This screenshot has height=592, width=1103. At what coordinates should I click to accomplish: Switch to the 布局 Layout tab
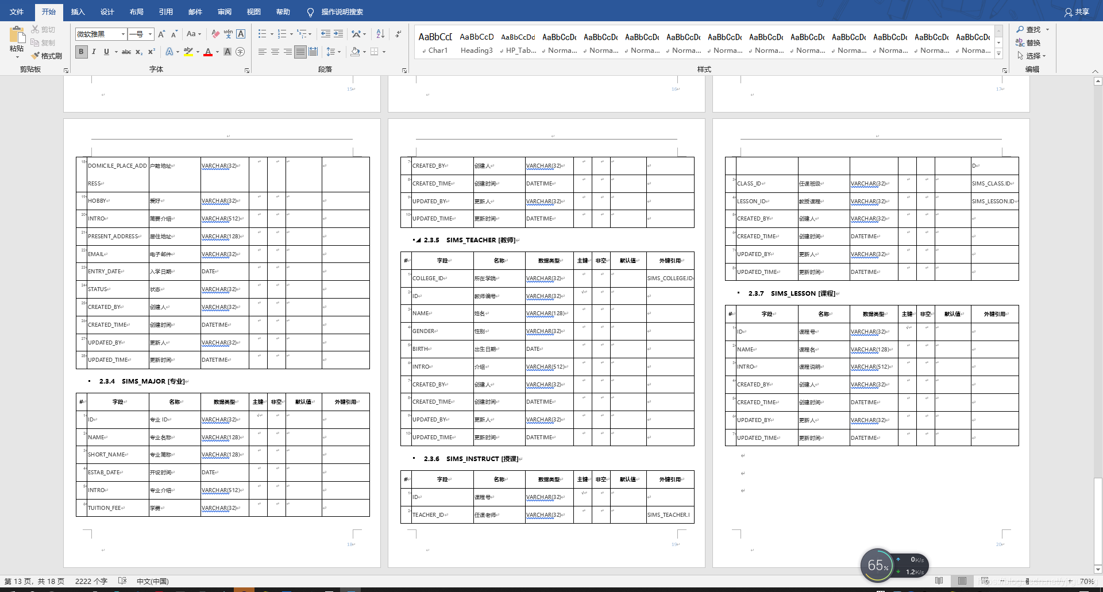[136, 12]
